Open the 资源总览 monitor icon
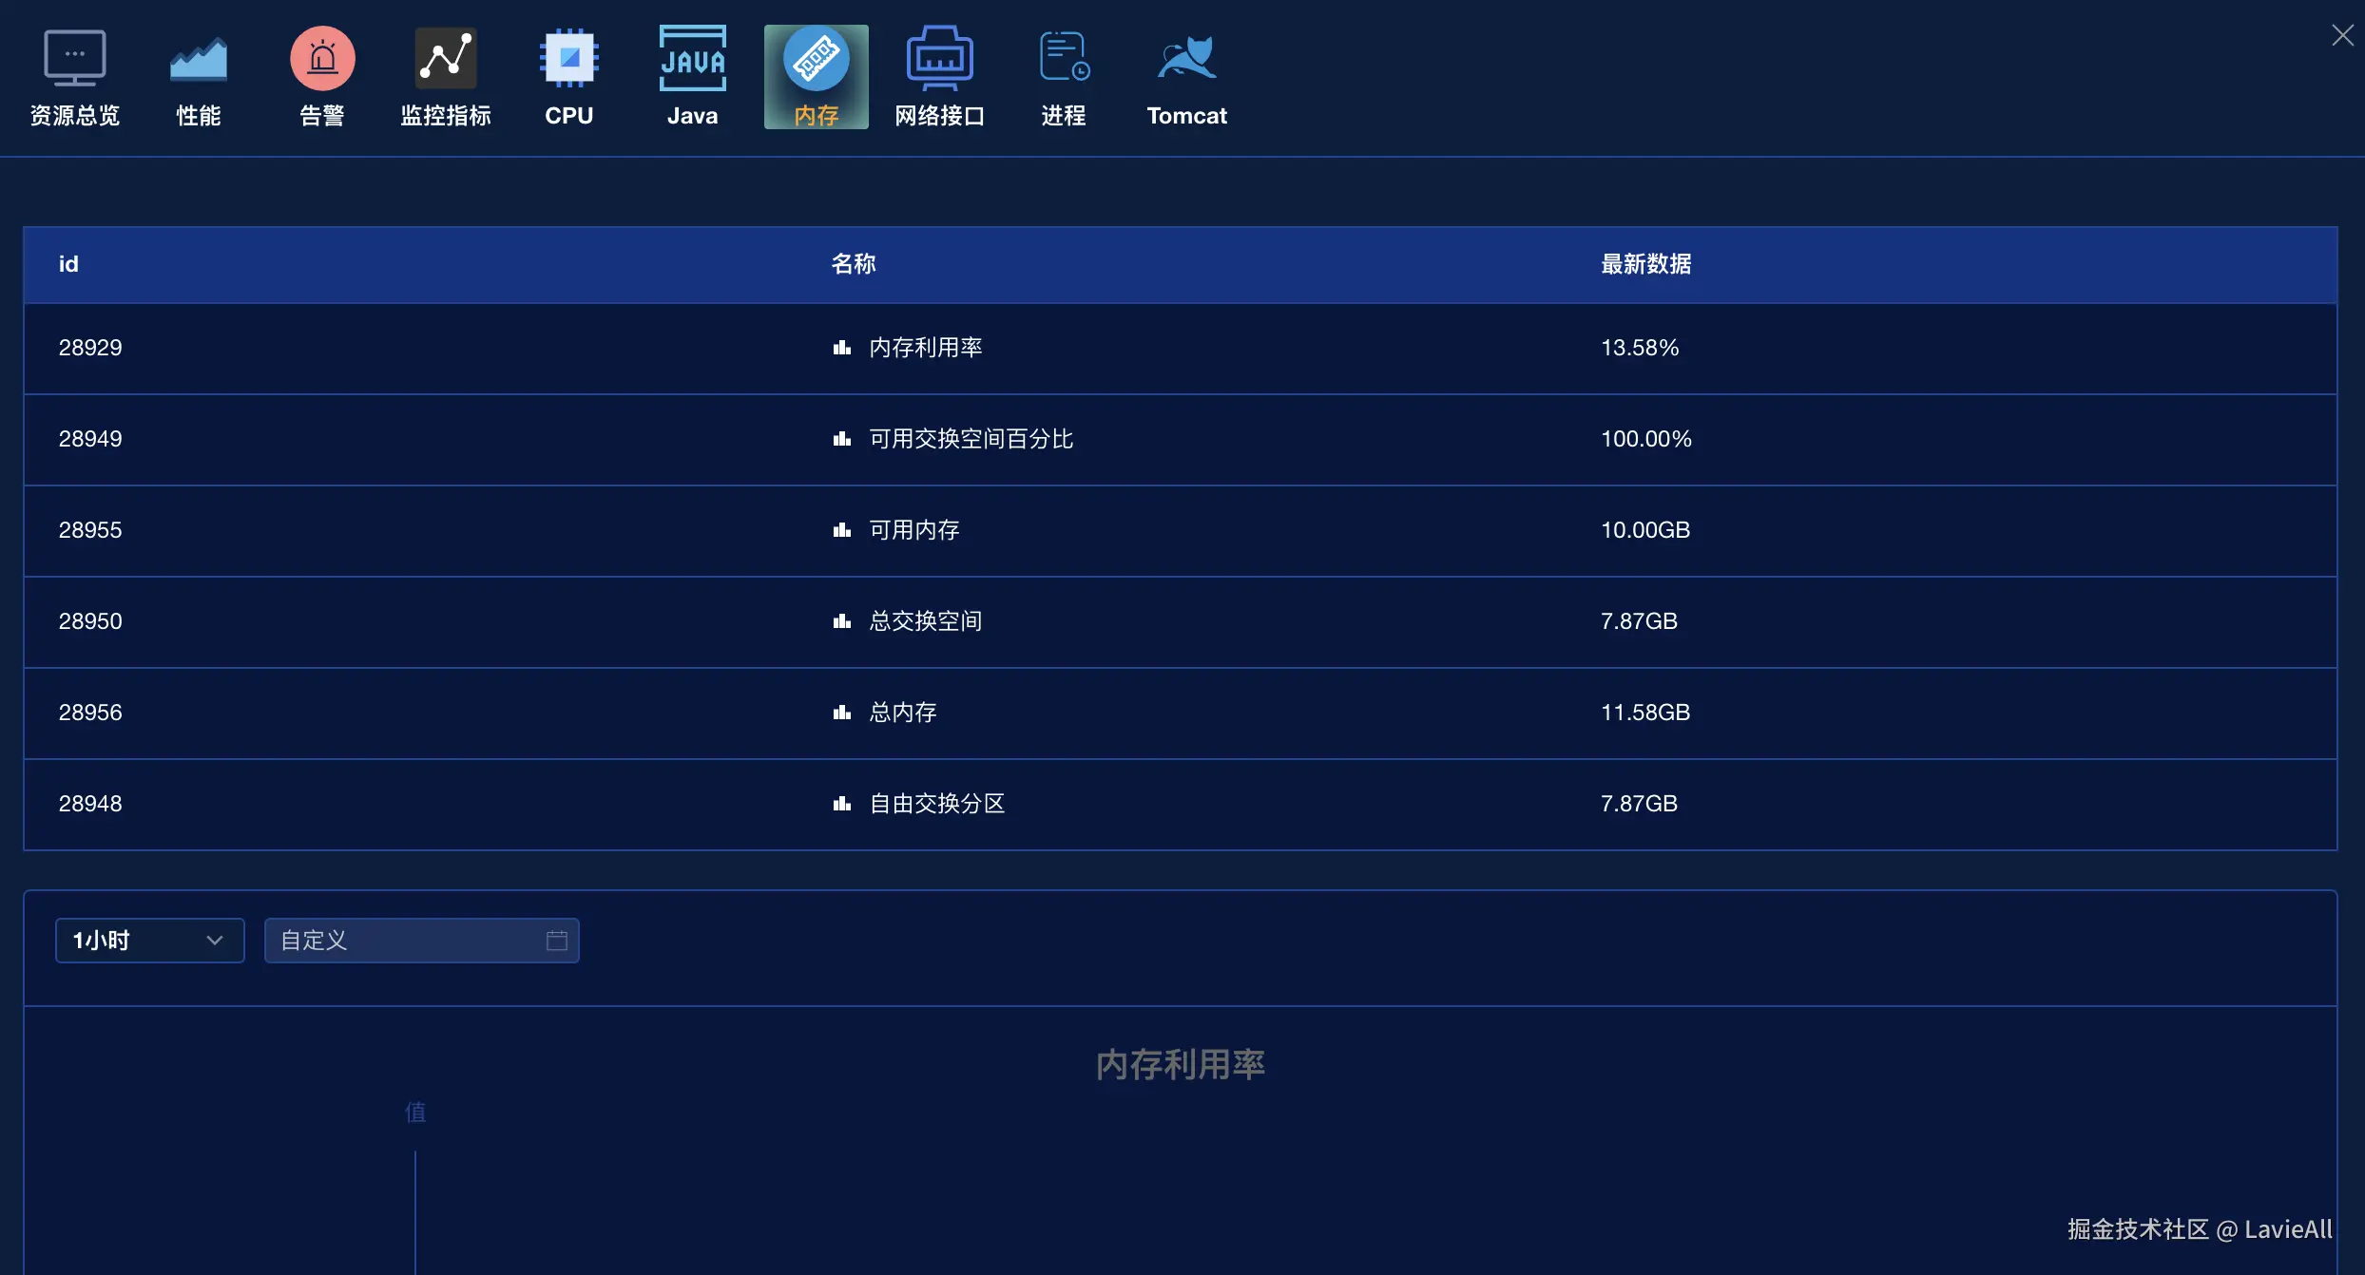 (74, 59)
